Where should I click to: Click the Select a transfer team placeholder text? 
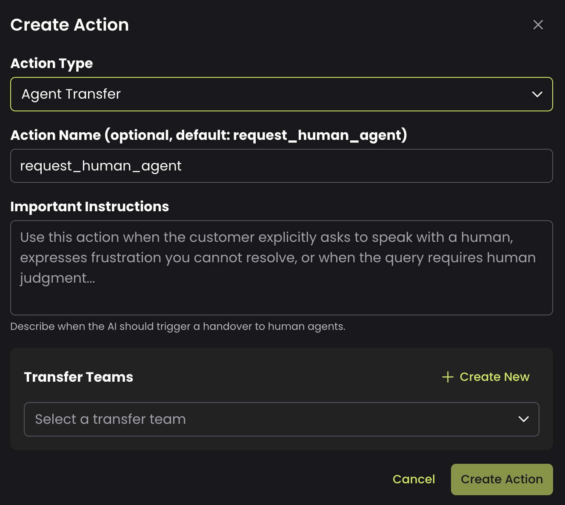click(x=110, y=419)
